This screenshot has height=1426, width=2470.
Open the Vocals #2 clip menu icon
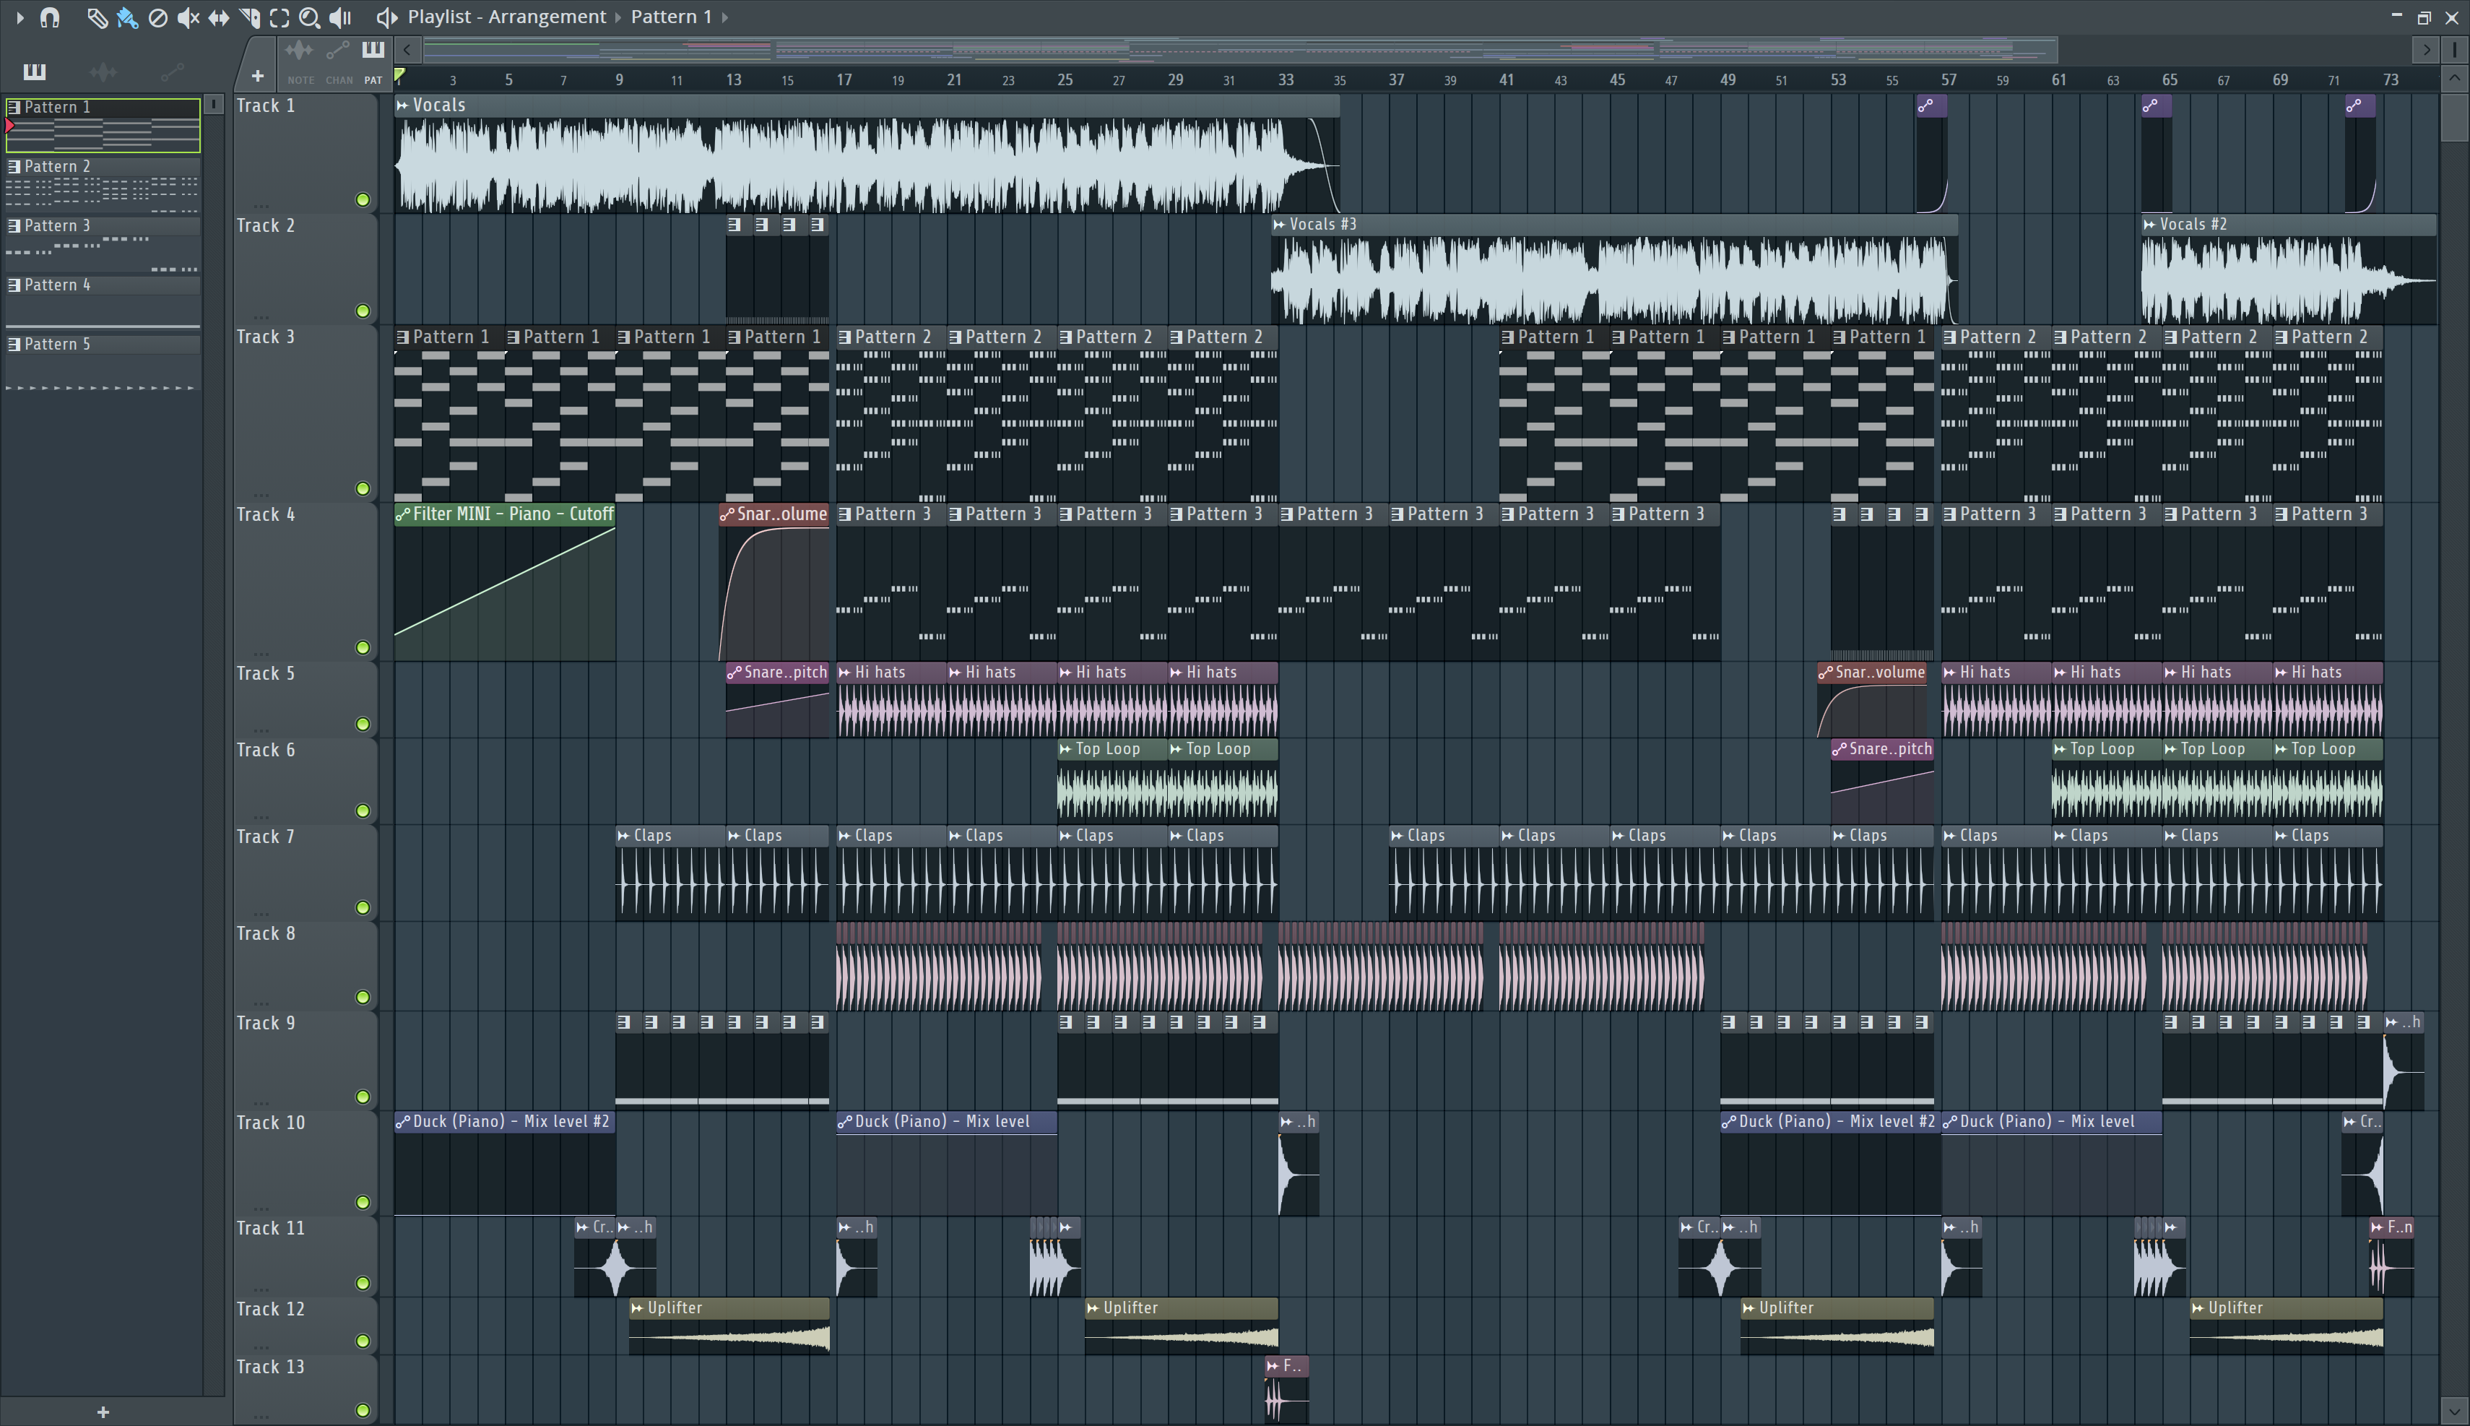(2150, 224)
